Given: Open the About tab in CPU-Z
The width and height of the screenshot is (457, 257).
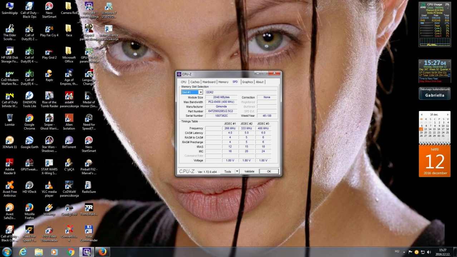Looking at the screenshot, I should tap(260, 82).
